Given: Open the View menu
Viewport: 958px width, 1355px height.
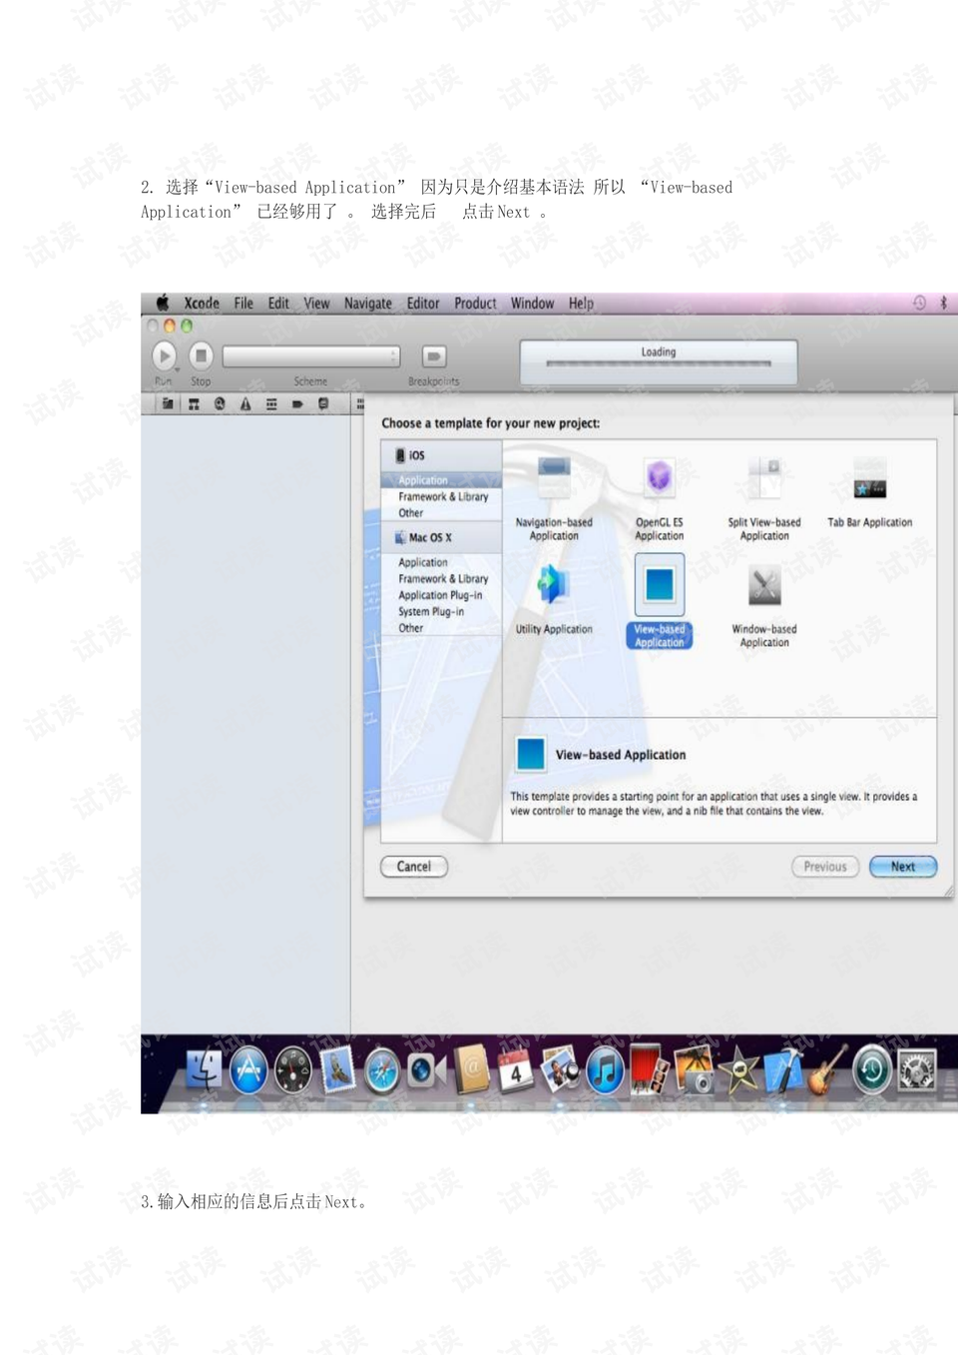Looking at the screenshot, I should coord(316,304).
